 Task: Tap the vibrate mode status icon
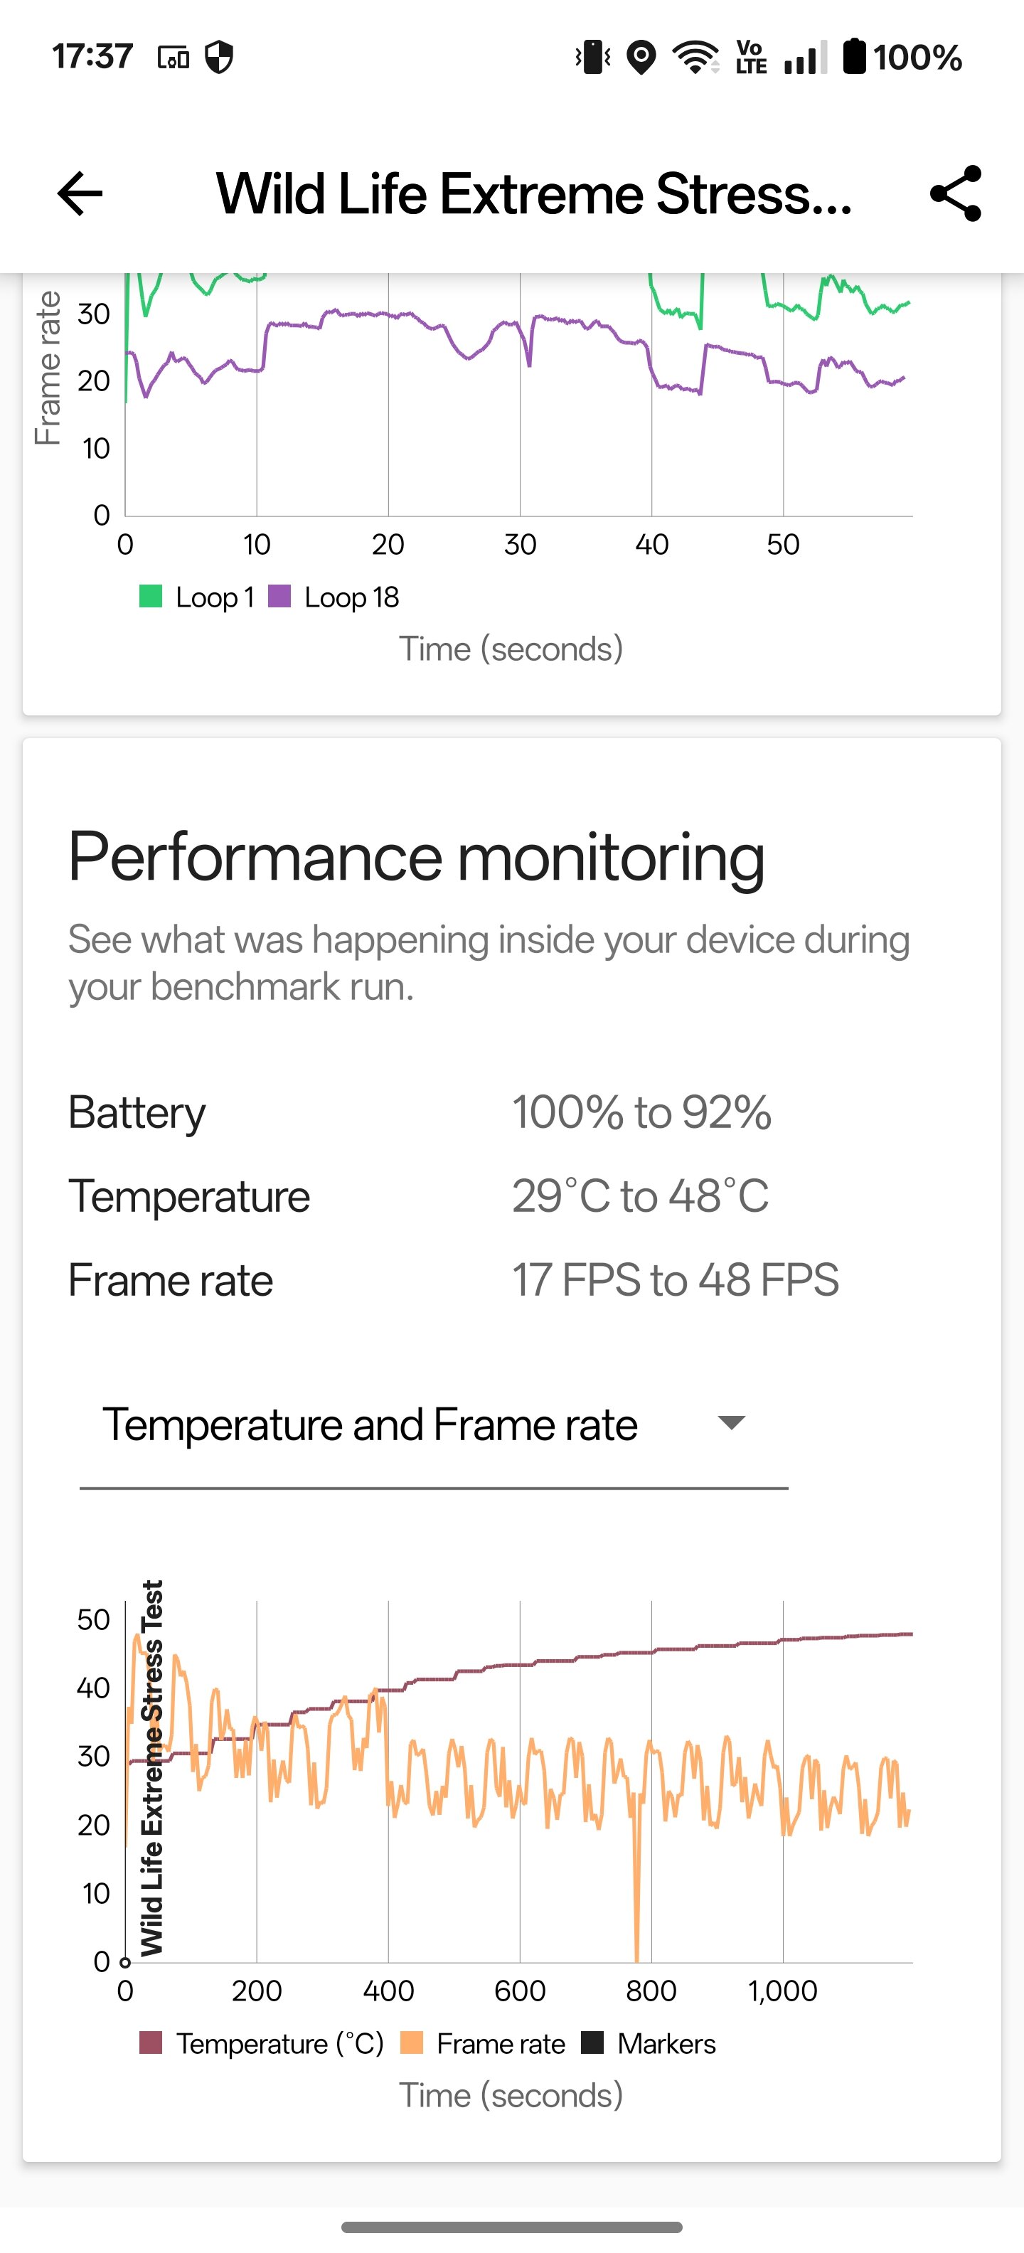tap(592, 58)
